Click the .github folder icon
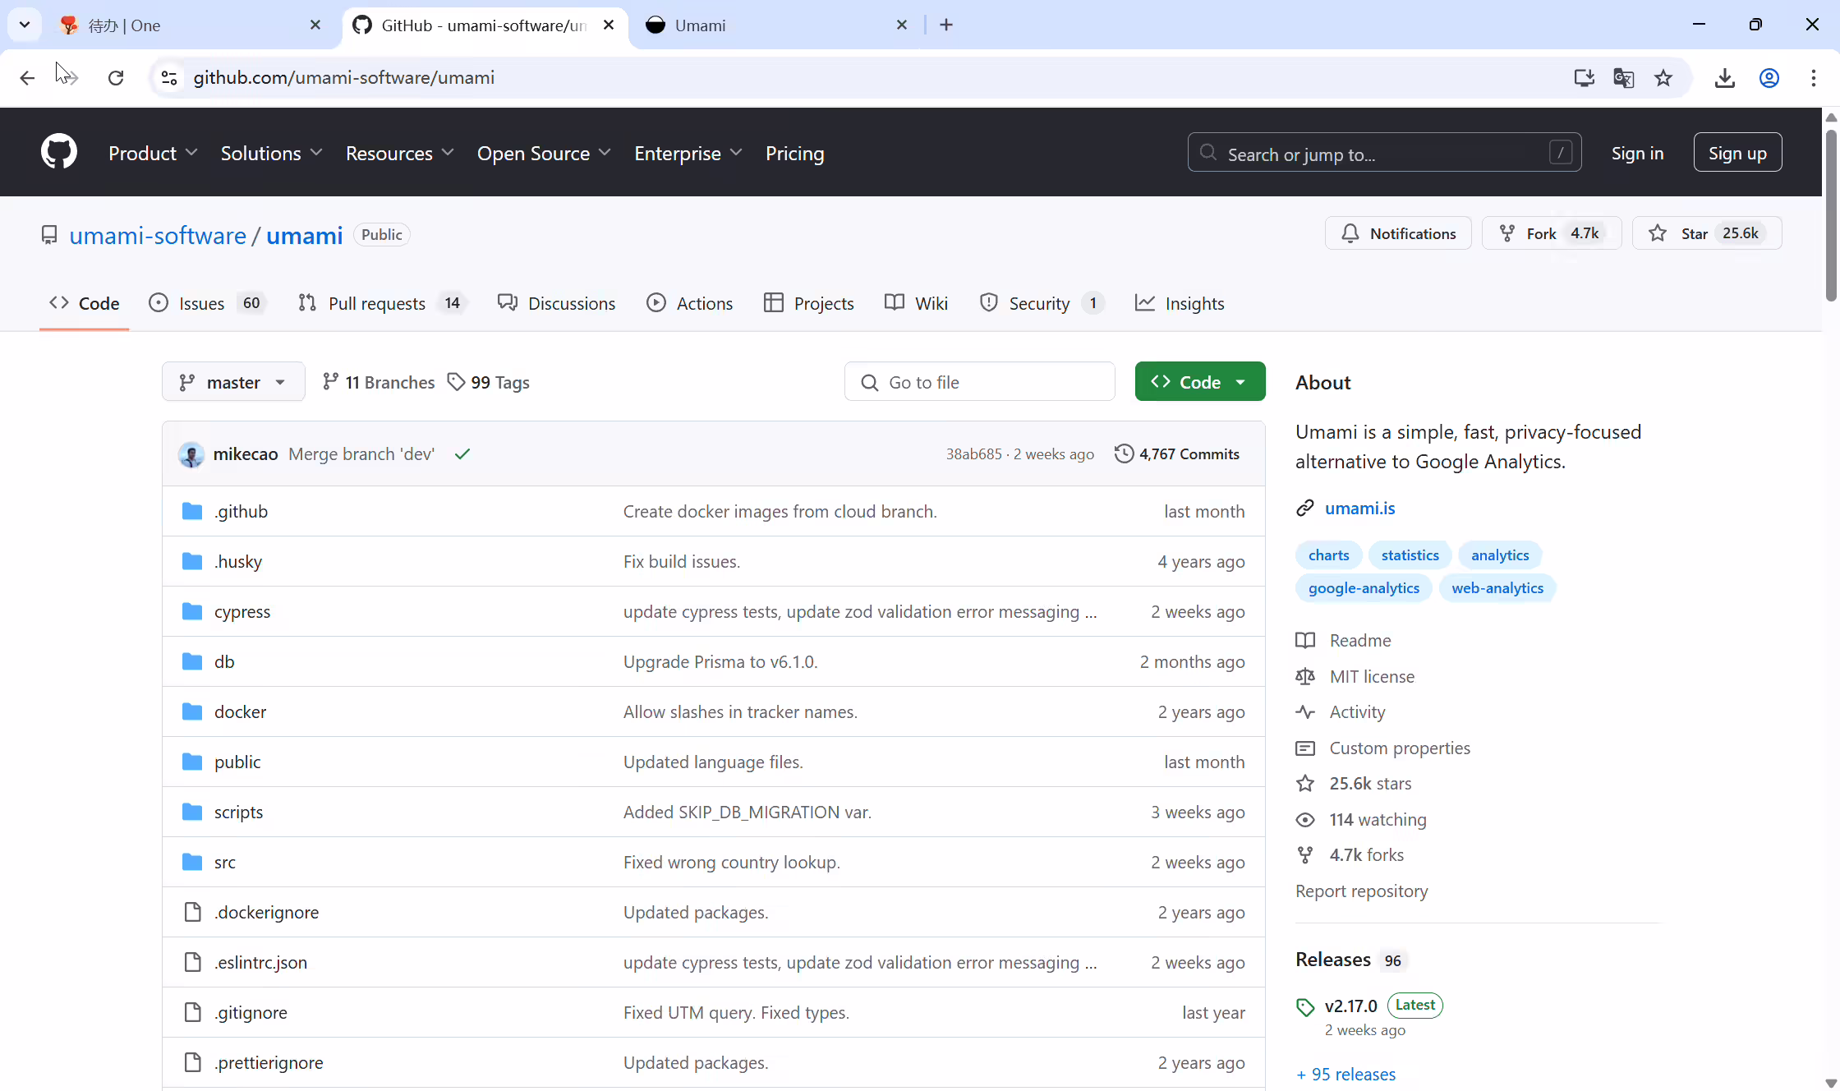The height and width of the screenshot is (1091, 1840). point(192,511)
